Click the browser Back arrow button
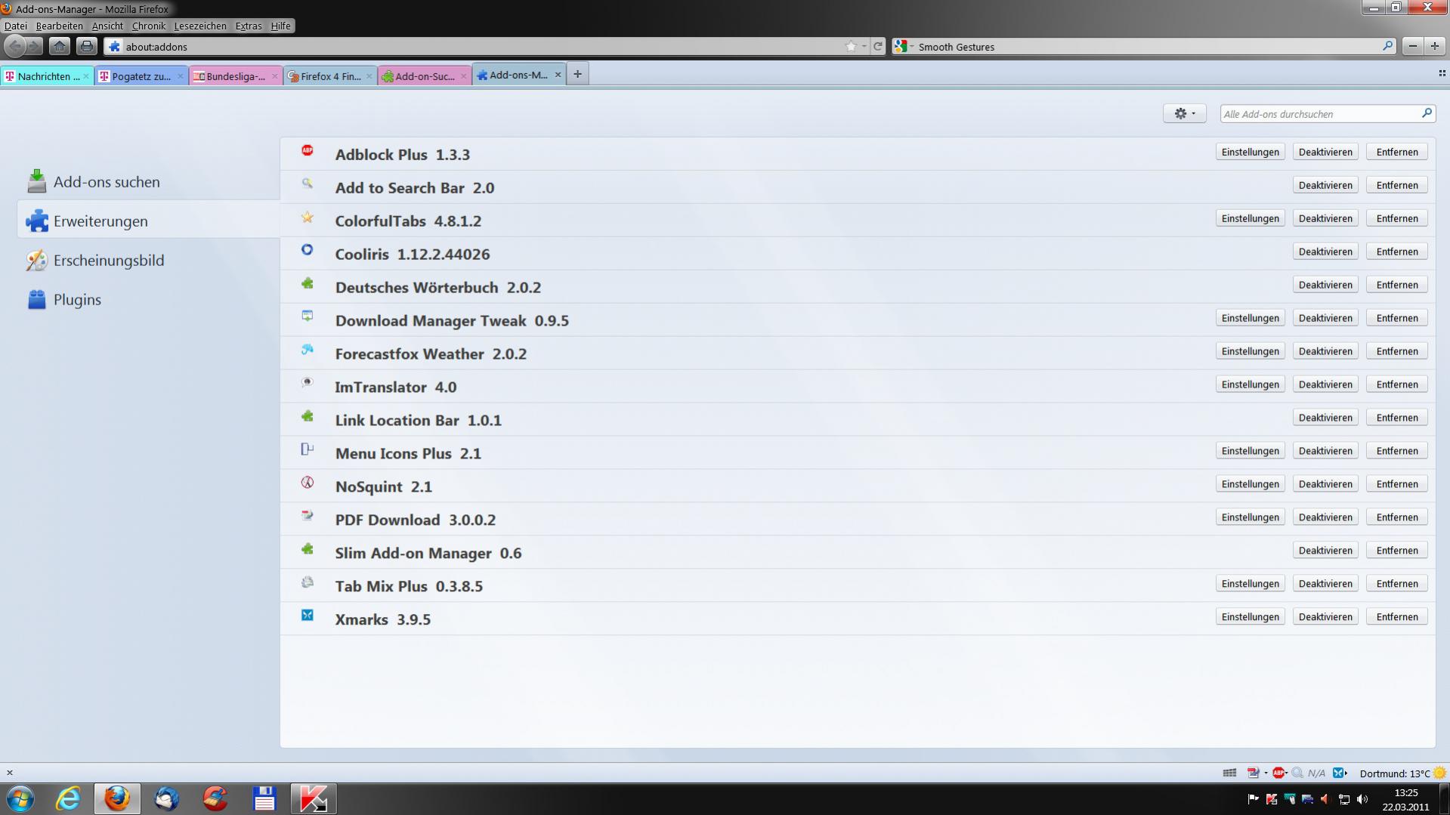The image size is (1450, 815). tap(15, 46)
